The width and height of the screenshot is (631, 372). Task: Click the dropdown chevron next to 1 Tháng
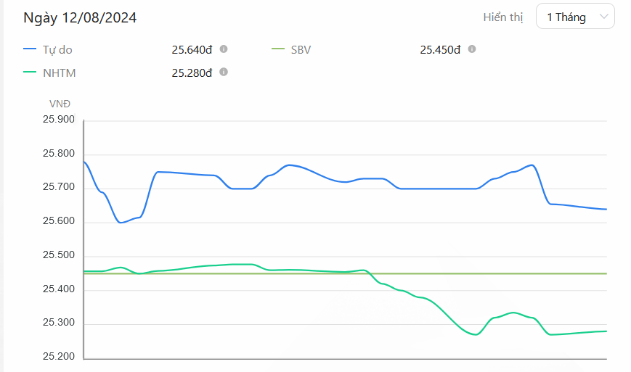coord(603,17)
